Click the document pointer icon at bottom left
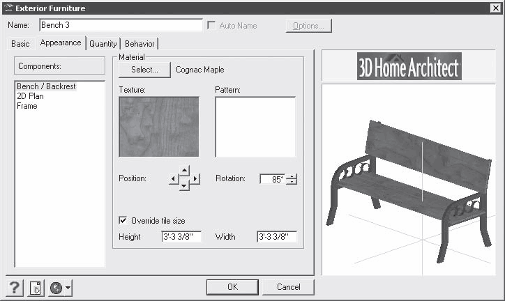 (36, 287)
